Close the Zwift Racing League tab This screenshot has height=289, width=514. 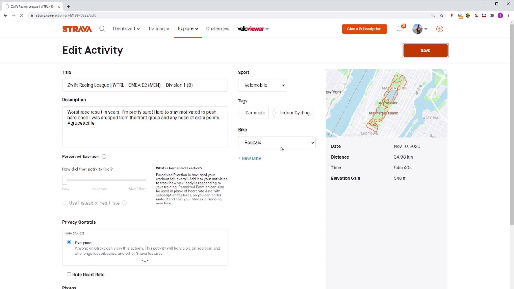[59, 6]
